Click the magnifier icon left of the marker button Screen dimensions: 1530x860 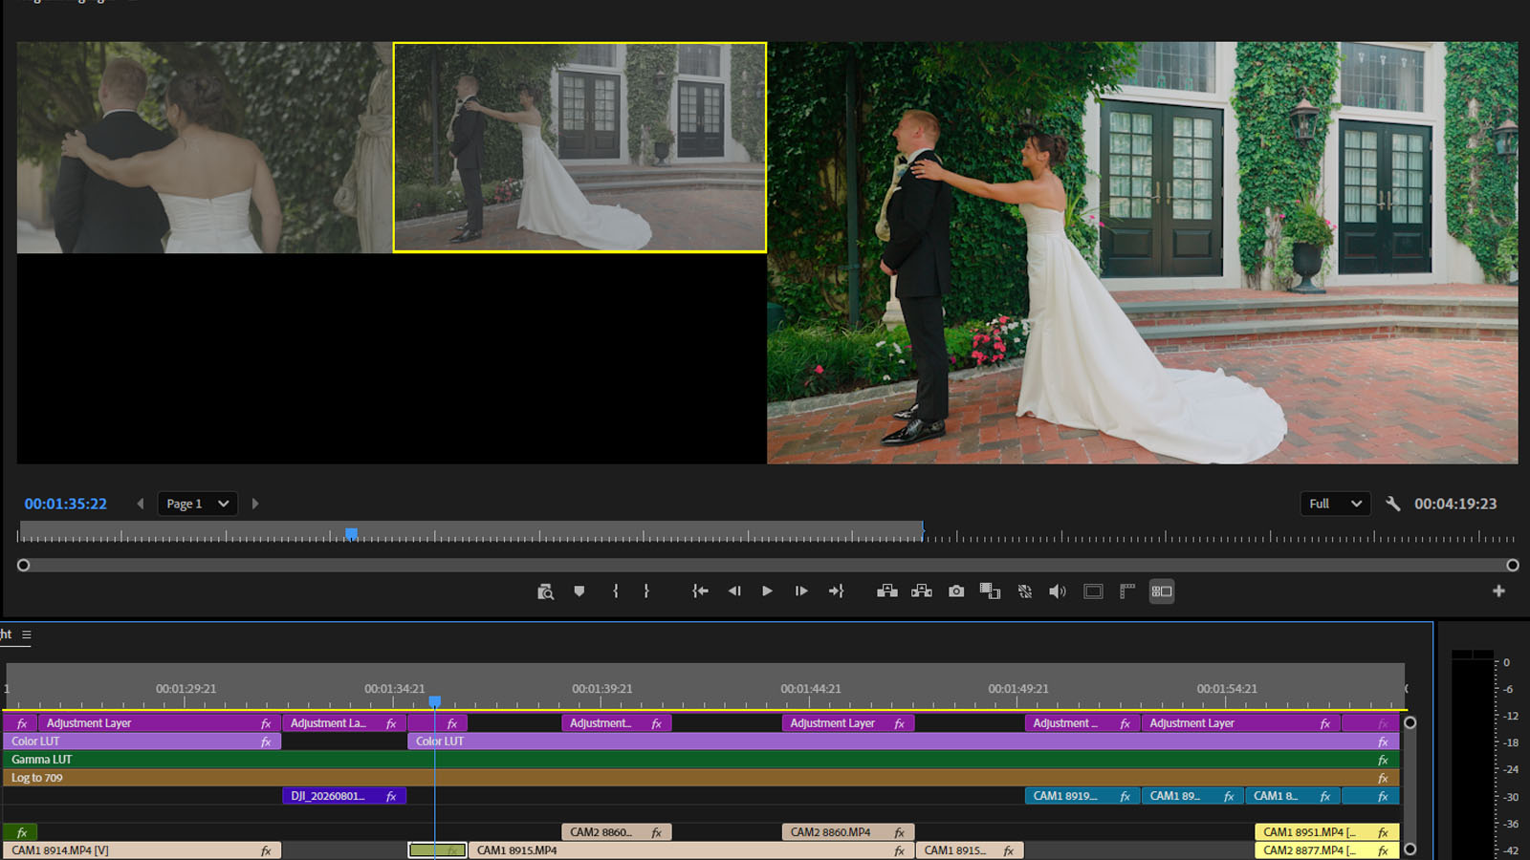(x=545, y=591)
